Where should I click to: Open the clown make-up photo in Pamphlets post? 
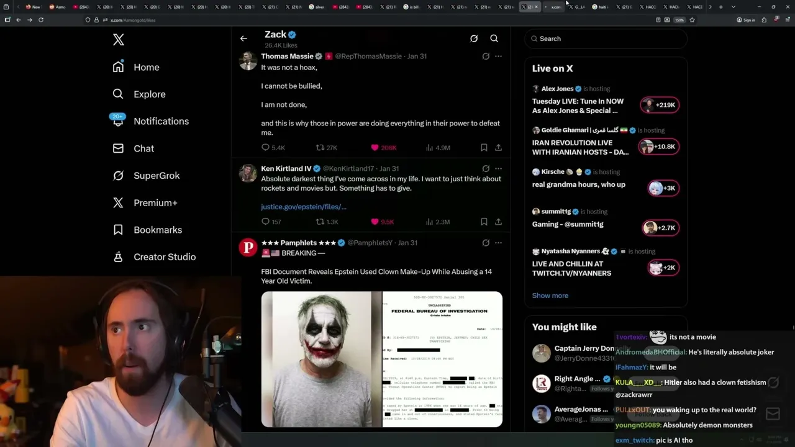pyautogui.click(x=321, y=359)
